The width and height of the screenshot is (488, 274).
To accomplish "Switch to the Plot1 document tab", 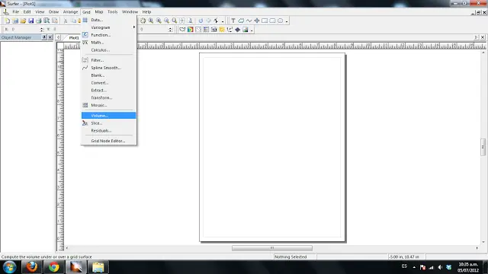I will (74, 37).
